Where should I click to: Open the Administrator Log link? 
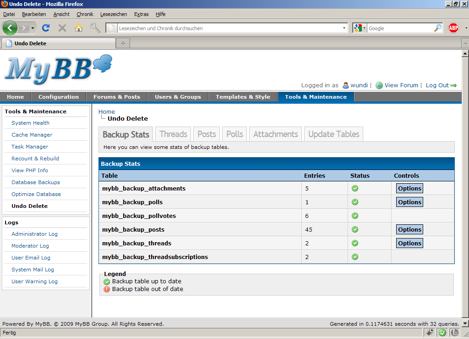pos(34,234)
